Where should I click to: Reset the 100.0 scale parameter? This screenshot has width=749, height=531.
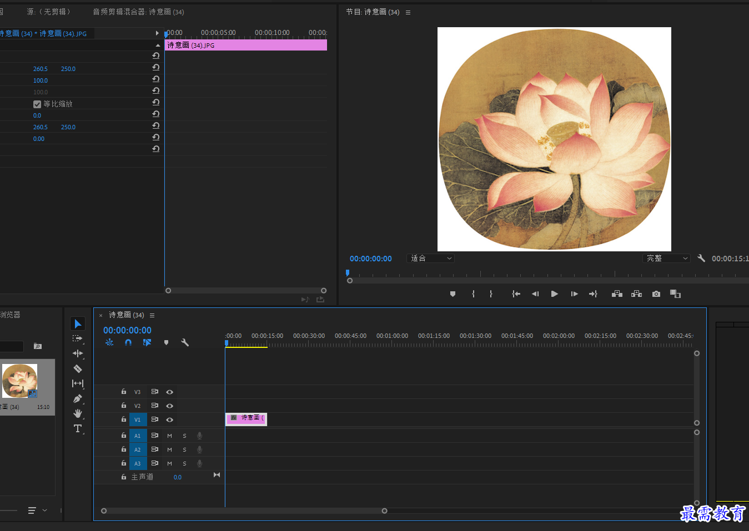click(155, 79)
